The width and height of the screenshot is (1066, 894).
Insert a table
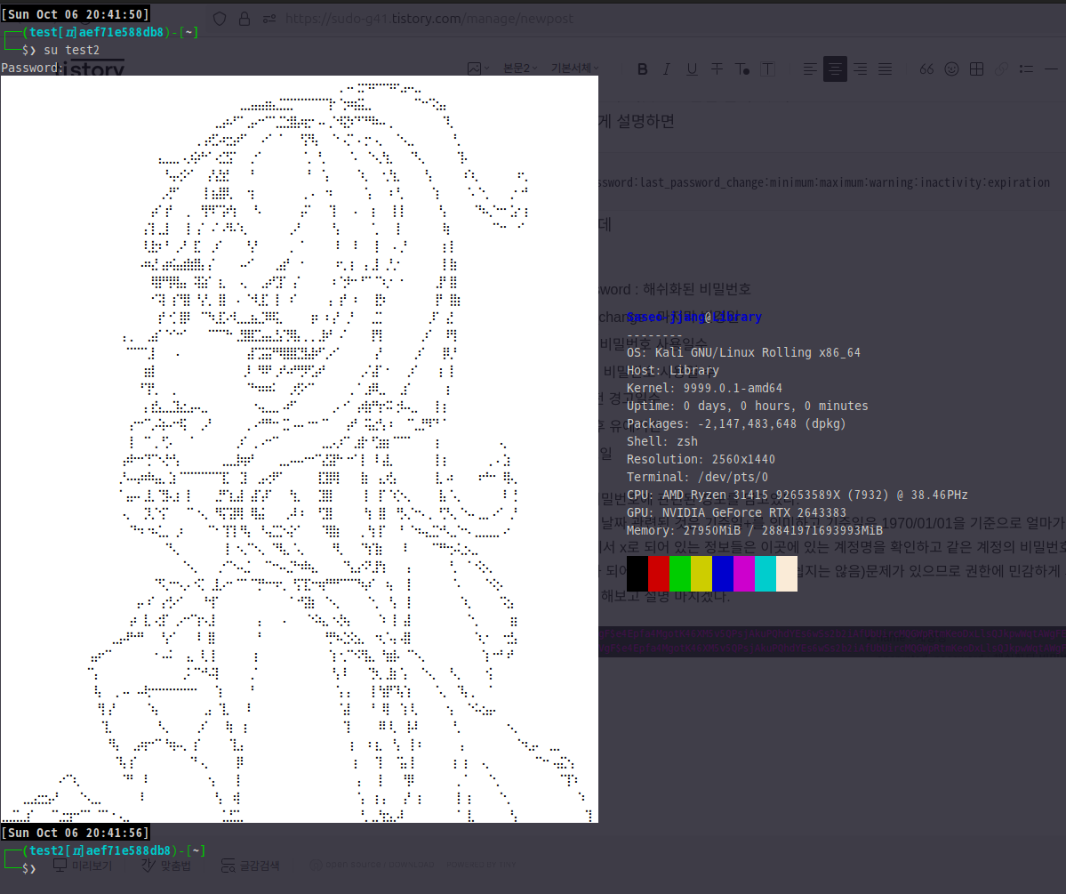coord(977,68)
